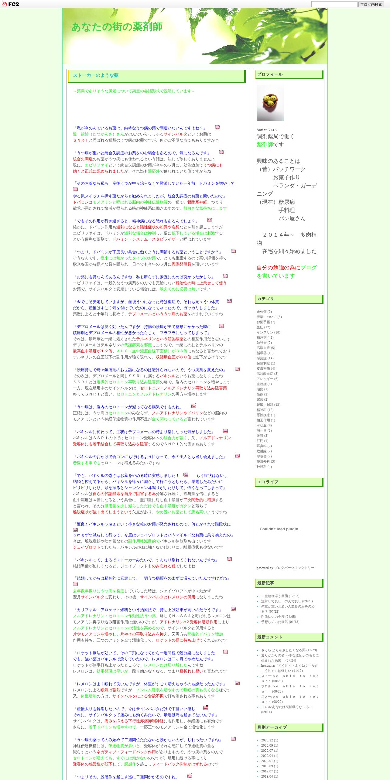Open category 腎臓・尿路 (12)
This screenshot has height=780, width=390.
click(x=269, y=405)
